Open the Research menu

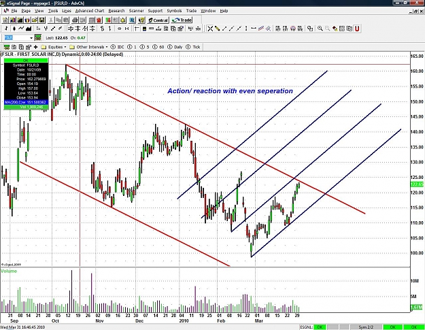[x=116, y=11]
